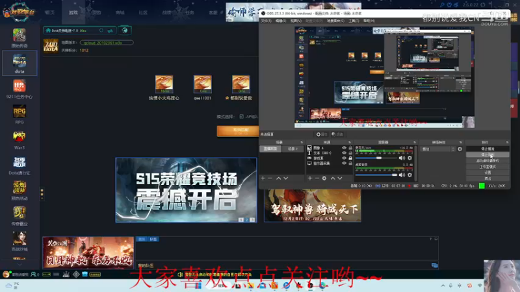This screenshot has width=520, height=292.
Task: Click the home icon in the room bar
Action: click(x=48, y=30)
